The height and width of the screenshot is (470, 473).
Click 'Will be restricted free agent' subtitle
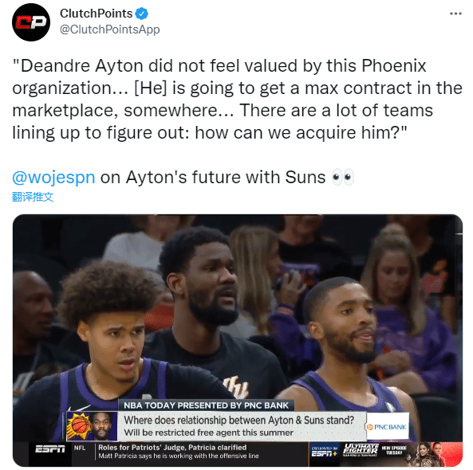pos(208,433)
